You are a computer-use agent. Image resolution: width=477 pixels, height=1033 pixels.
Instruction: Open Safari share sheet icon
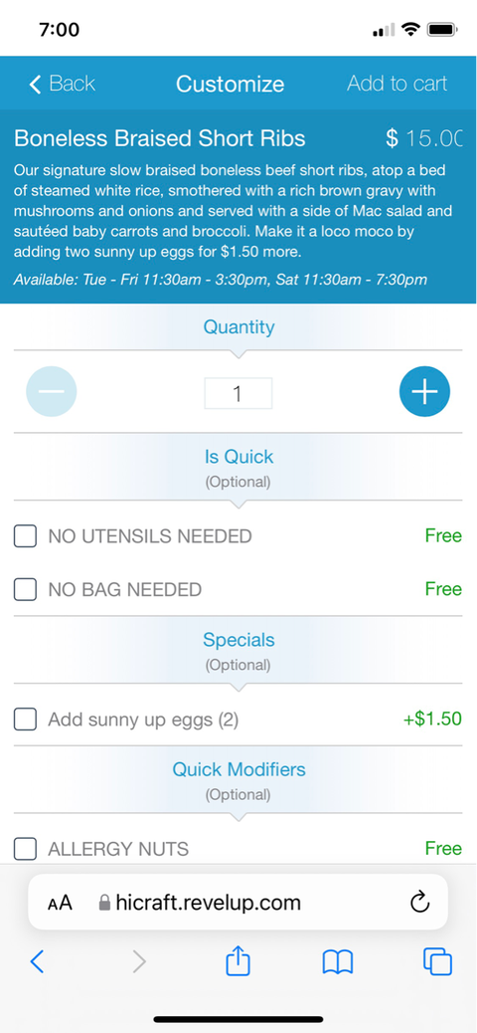238,962
